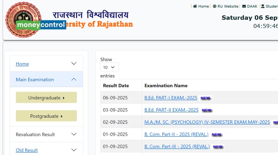Collapse the Main Examination sidebar section
Viewport: 278px width, 155px height.
click(74, 79)
